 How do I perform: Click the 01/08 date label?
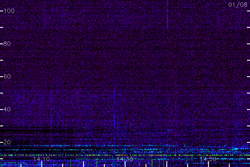(238, 5)
